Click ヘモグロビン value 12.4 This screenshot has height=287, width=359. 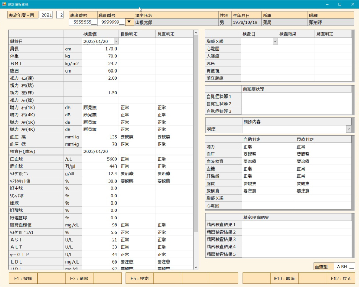point(101,174)
